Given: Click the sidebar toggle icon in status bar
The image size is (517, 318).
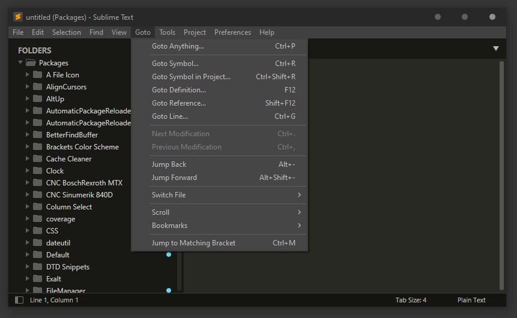Looking at the screenshot, I should (x=19, y=300).
